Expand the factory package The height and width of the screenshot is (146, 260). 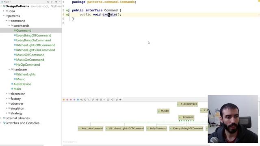(6, 99)
